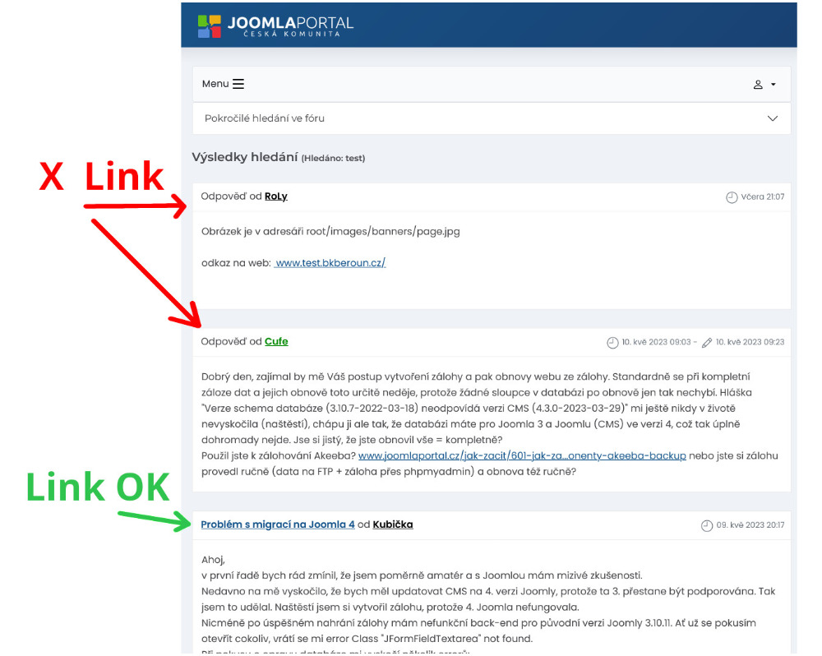Follow the Akeeba backup joomlaportal.cz link

coord(522,455)
